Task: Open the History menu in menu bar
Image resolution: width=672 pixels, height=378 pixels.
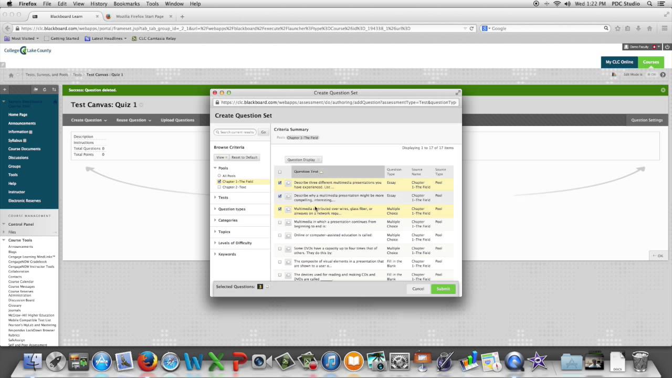Action: 99,4
